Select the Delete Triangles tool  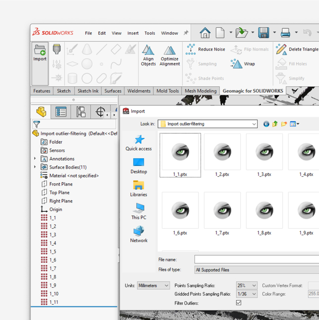tap(297, 49)
